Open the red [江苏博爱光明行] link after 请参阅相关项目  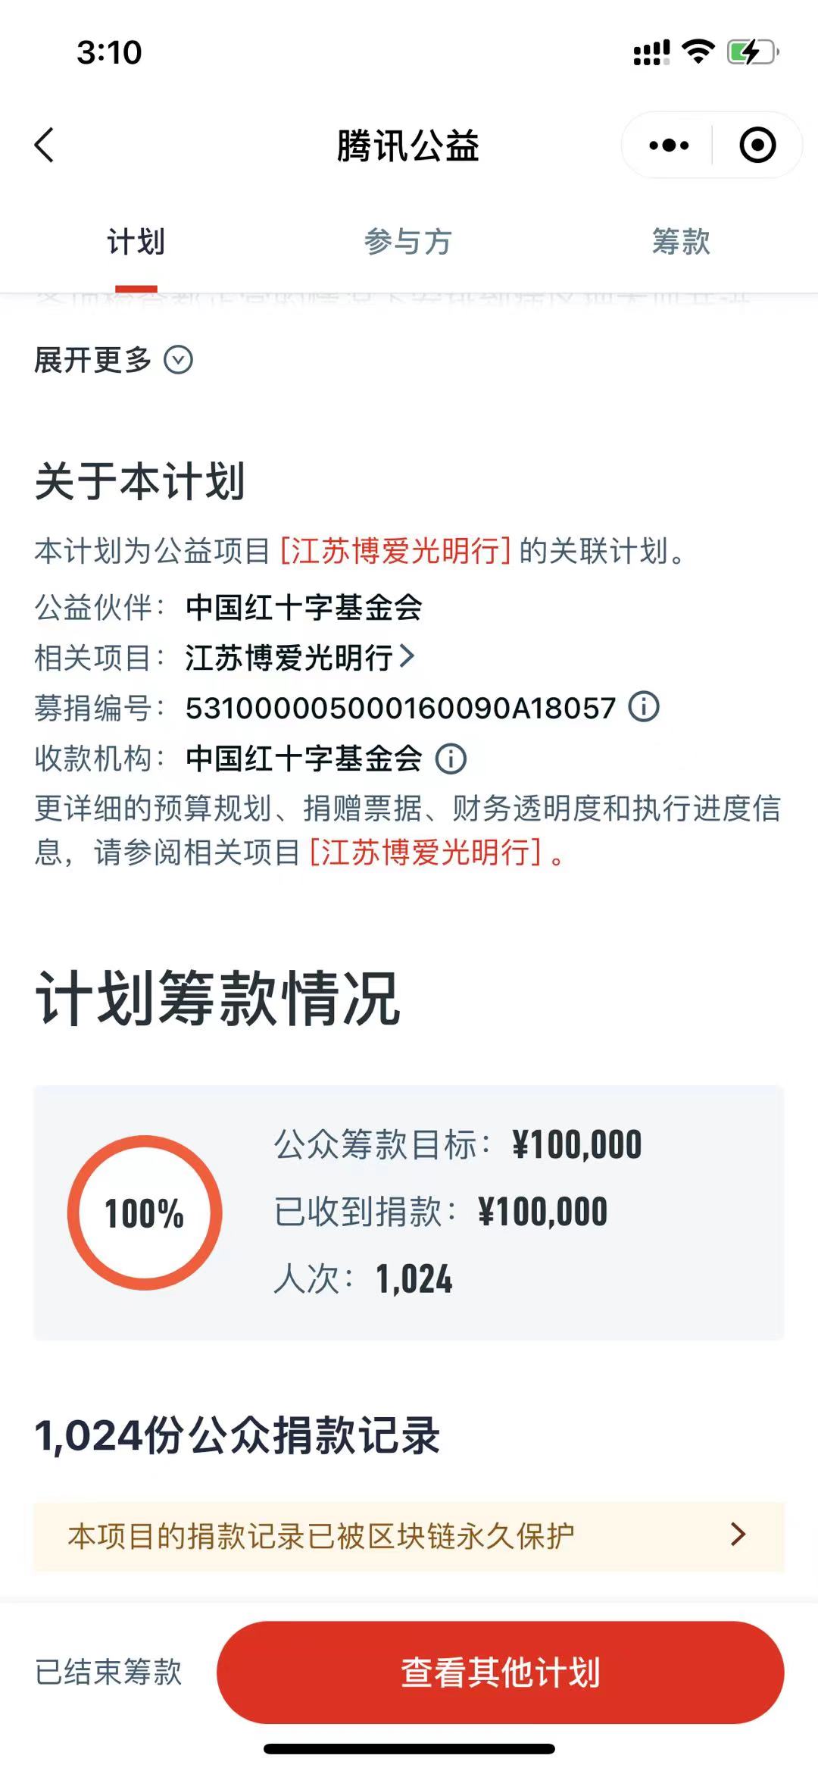point(426,853)
